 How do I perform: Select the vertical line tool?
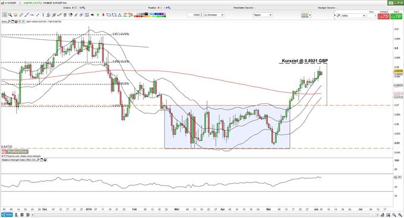coord(43,15)
